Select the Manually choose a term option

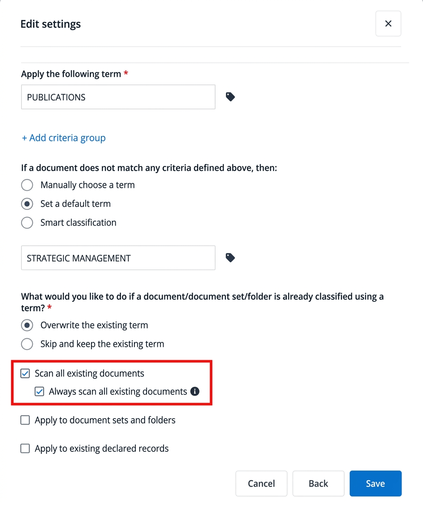coord(27,185)
